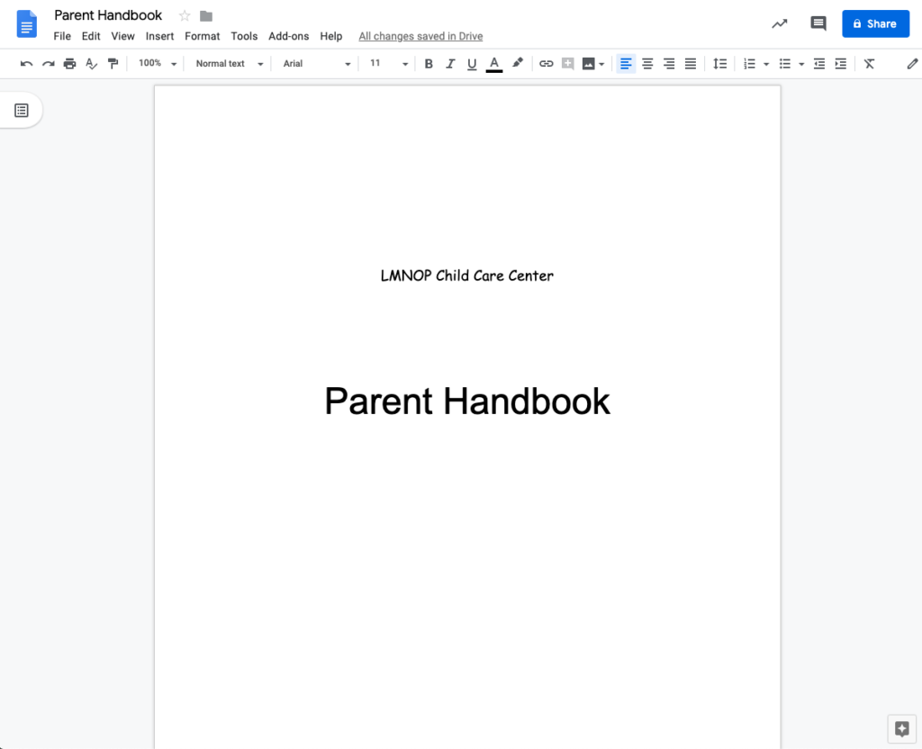Star the Parent Handbook document
This screenshot has height=749, width=922.
click(x=185, y=16)
